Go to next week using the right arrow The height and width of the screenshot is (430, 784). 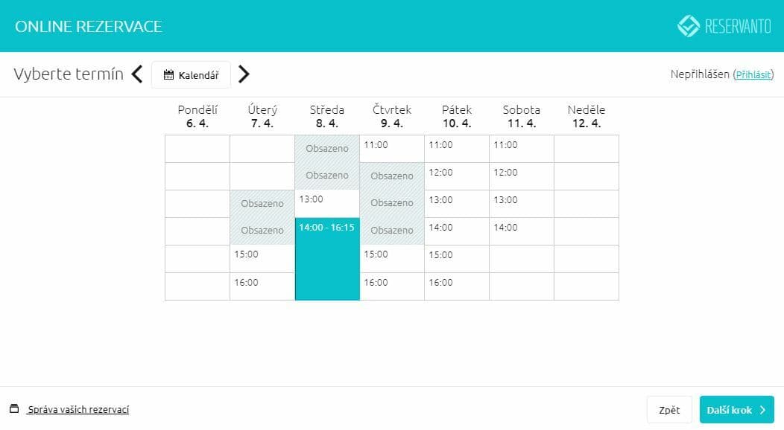click(x=244, y=74)
